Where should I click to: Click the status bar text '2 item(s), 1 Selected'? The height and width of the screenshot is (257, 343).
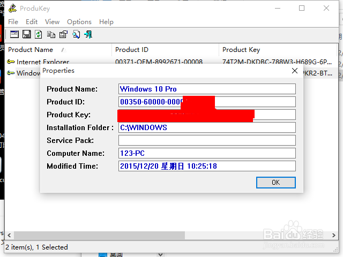click(36, 247)
